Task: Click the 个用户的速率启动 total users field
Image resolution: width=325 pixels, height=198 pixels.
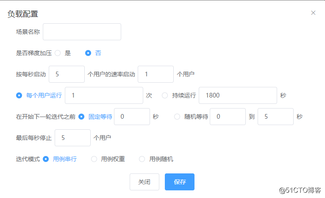Action: 156,74
